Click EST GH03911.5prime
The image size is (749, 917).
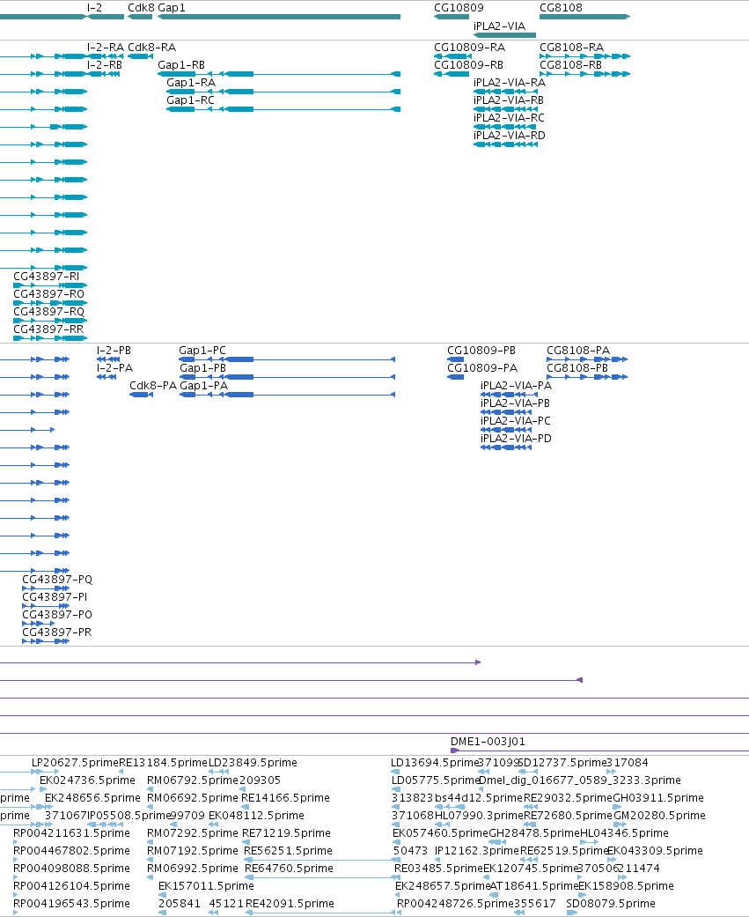tap(657, 798)
